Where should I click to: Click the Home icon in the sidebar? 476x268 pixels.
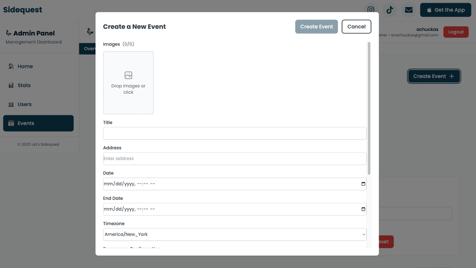point(10,66)
